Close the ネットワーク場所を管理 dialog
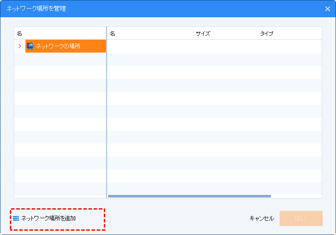 [327, 9]
